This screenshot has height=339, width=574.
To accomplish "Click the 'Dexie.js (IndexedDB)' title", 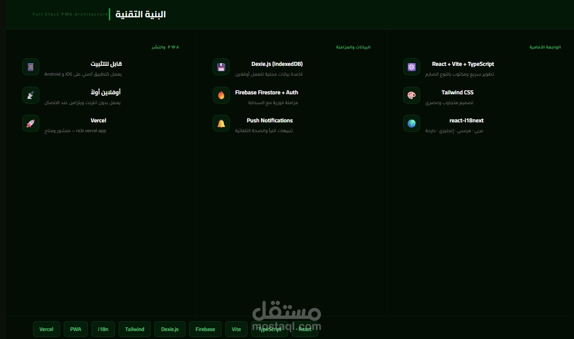I will 277,64.
